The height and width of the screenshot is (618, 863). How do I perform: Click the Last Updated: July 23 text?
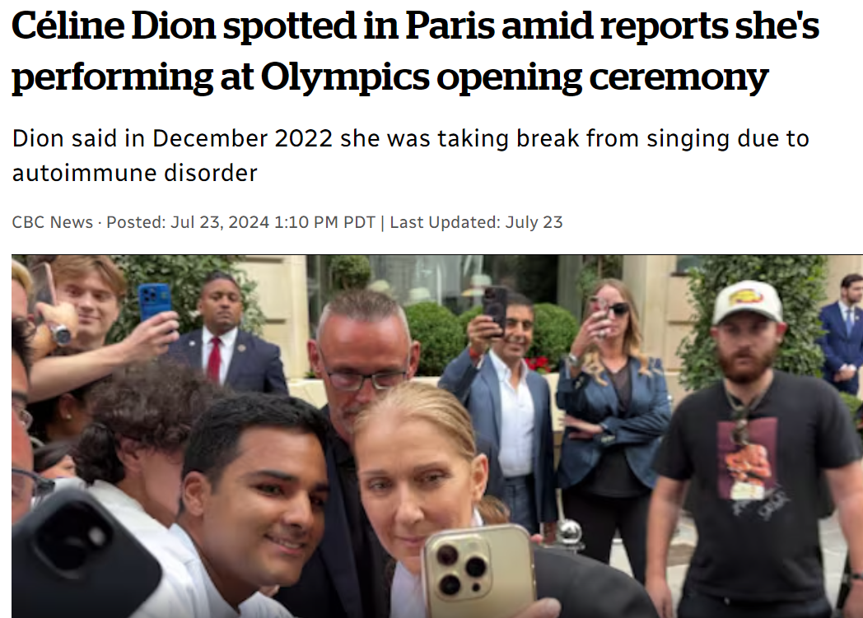tap(476, 222)
